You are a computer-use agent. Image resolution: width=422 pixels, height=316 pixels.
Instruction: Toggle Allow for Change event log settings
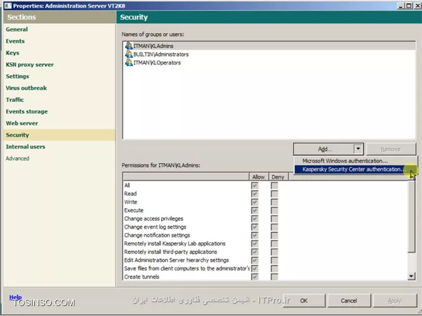pos(255,227)
